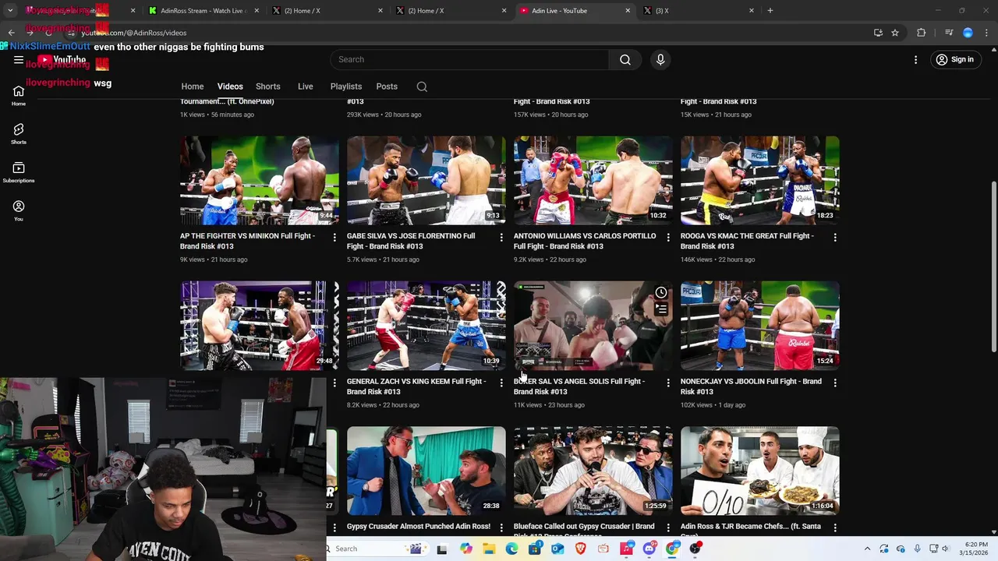Open Subscriptions in the left sidebar
The image size is (998, 561).
click(x=19, y=172)
